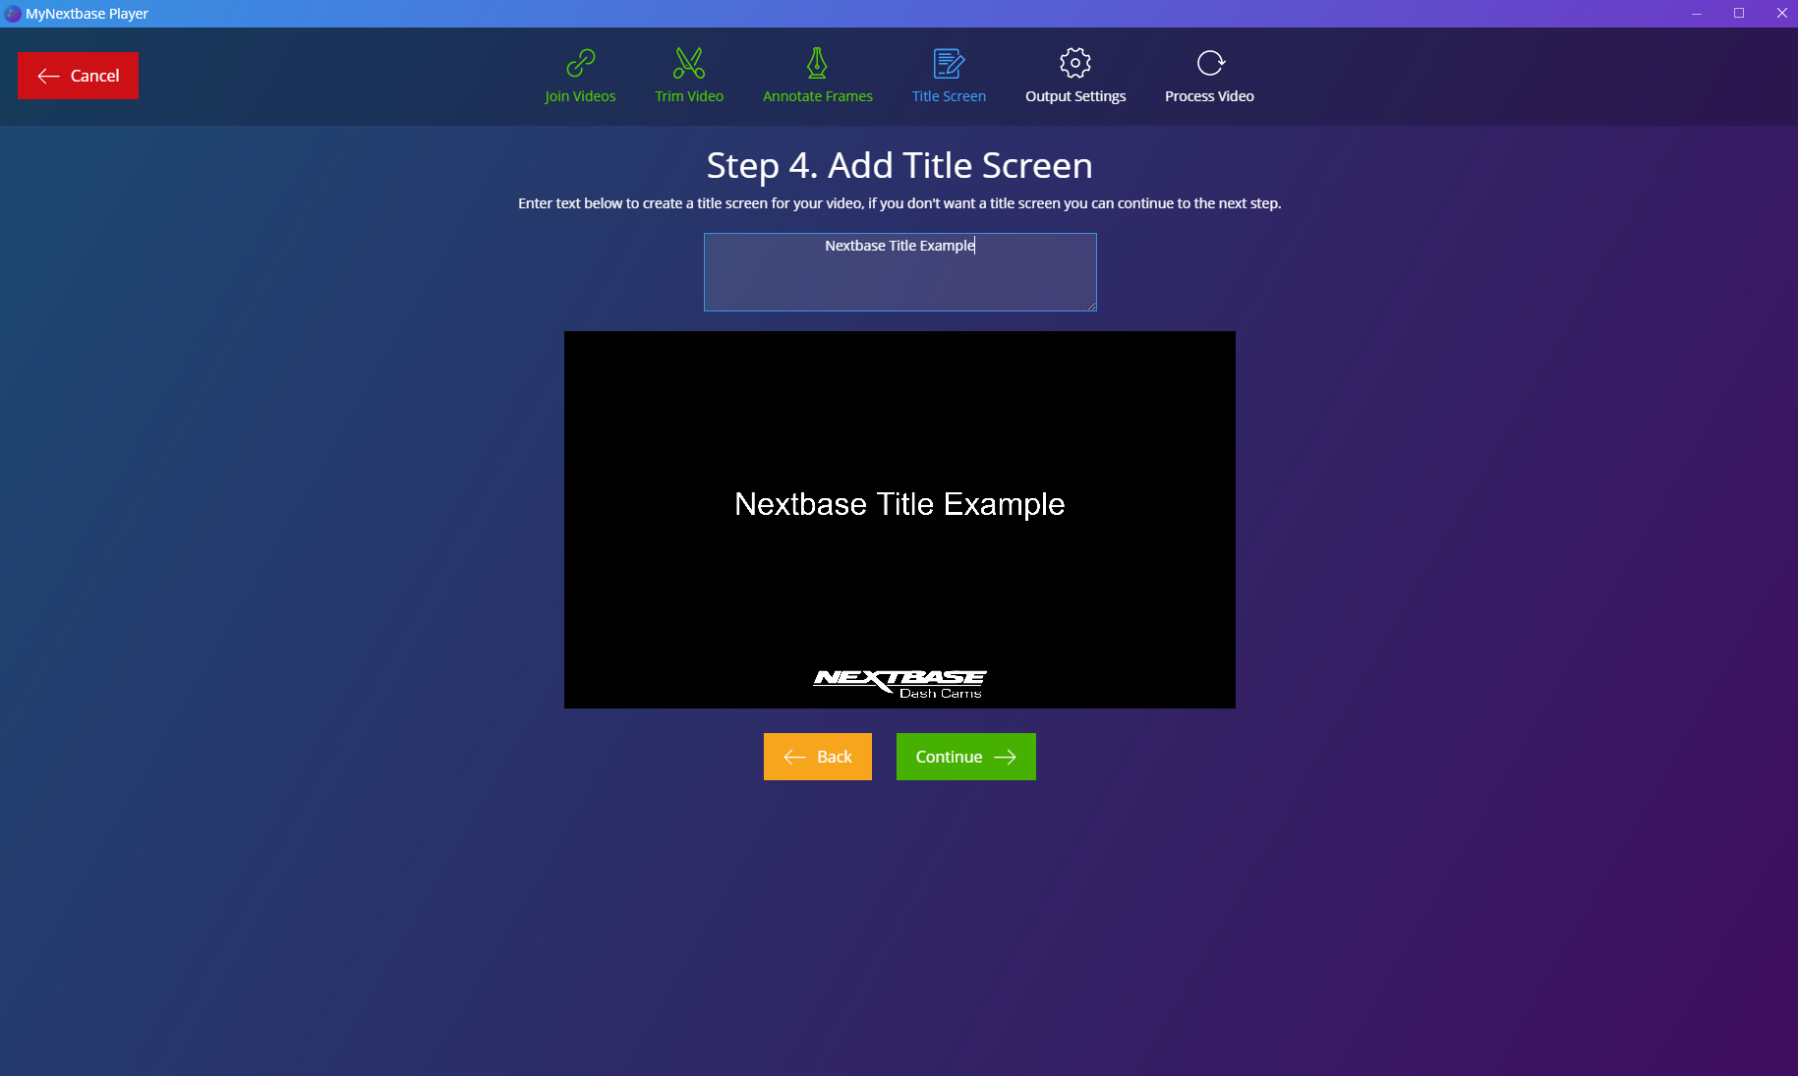
Task: Select the Title Screen notepad icon
Action: coord(949,63)
